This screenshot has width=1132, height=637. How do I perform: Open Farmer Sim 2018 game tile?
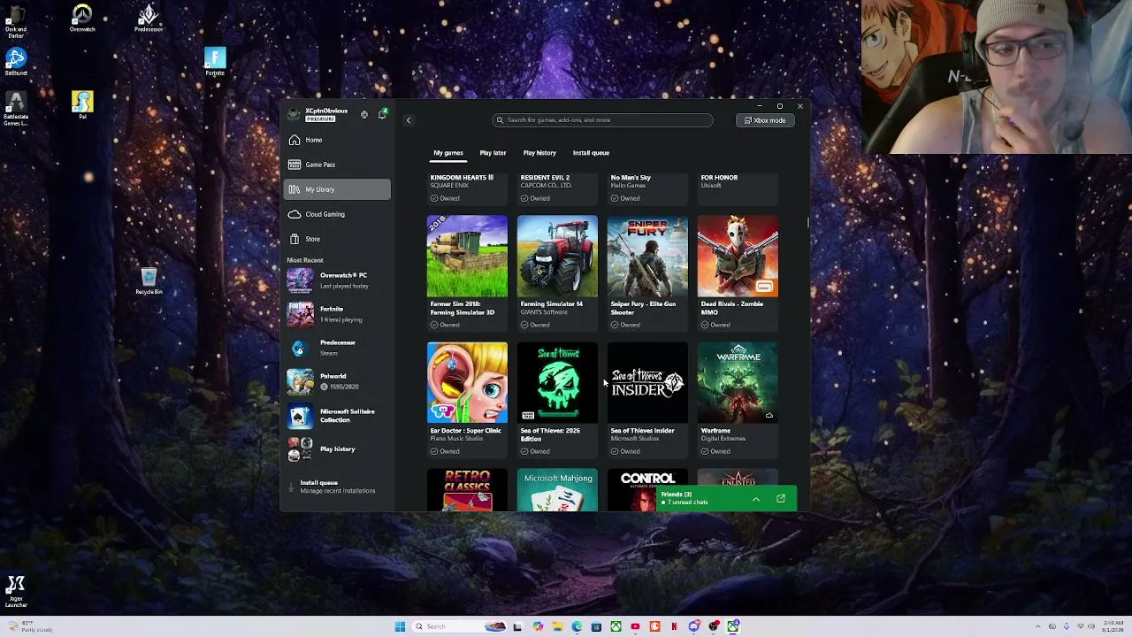click(467, 272)
